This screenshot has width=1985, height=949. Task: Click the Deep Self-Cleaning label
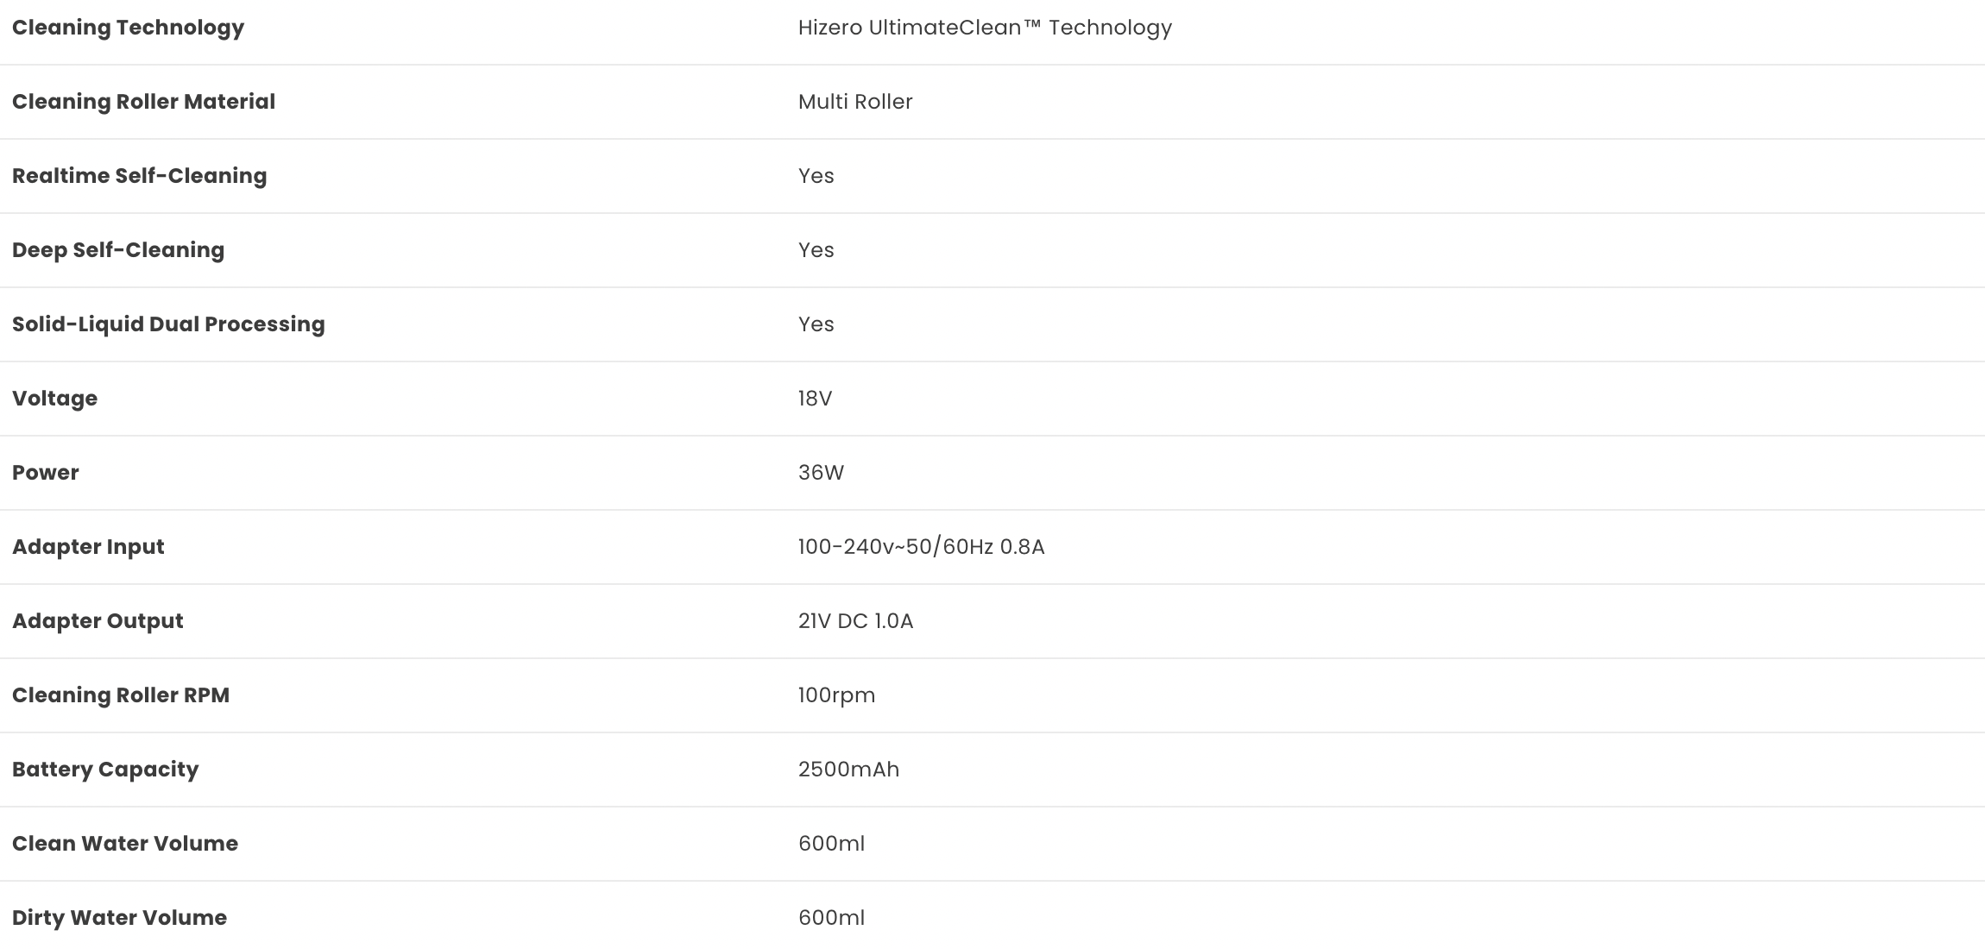[118, 250]
